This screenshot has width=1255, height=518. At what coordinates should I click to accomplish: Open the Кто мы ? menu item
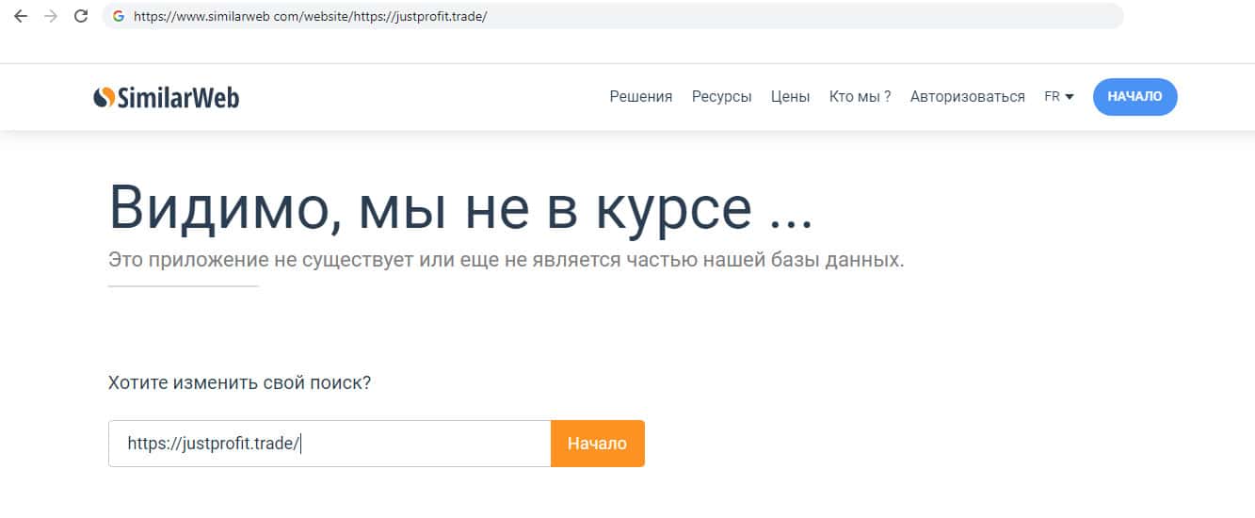860,96
